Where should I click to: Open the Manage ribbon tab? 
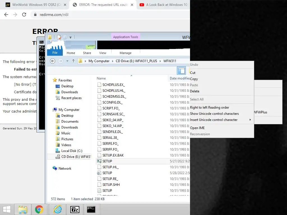click(x=126, y=53)
